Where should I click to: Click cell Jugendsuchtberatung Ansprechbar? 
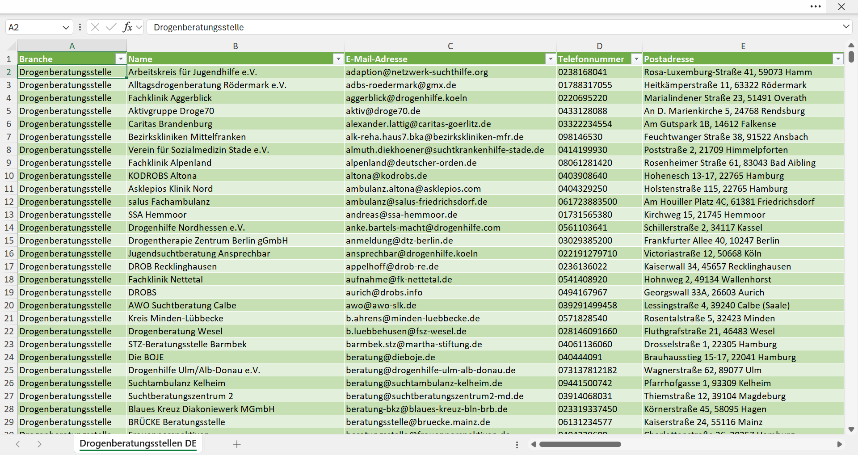point(236,253)
